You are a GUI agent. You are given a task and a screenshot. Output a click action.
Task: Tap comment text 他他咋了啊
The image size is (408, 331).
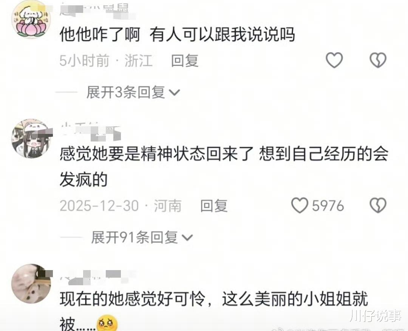tap(100, 35)
